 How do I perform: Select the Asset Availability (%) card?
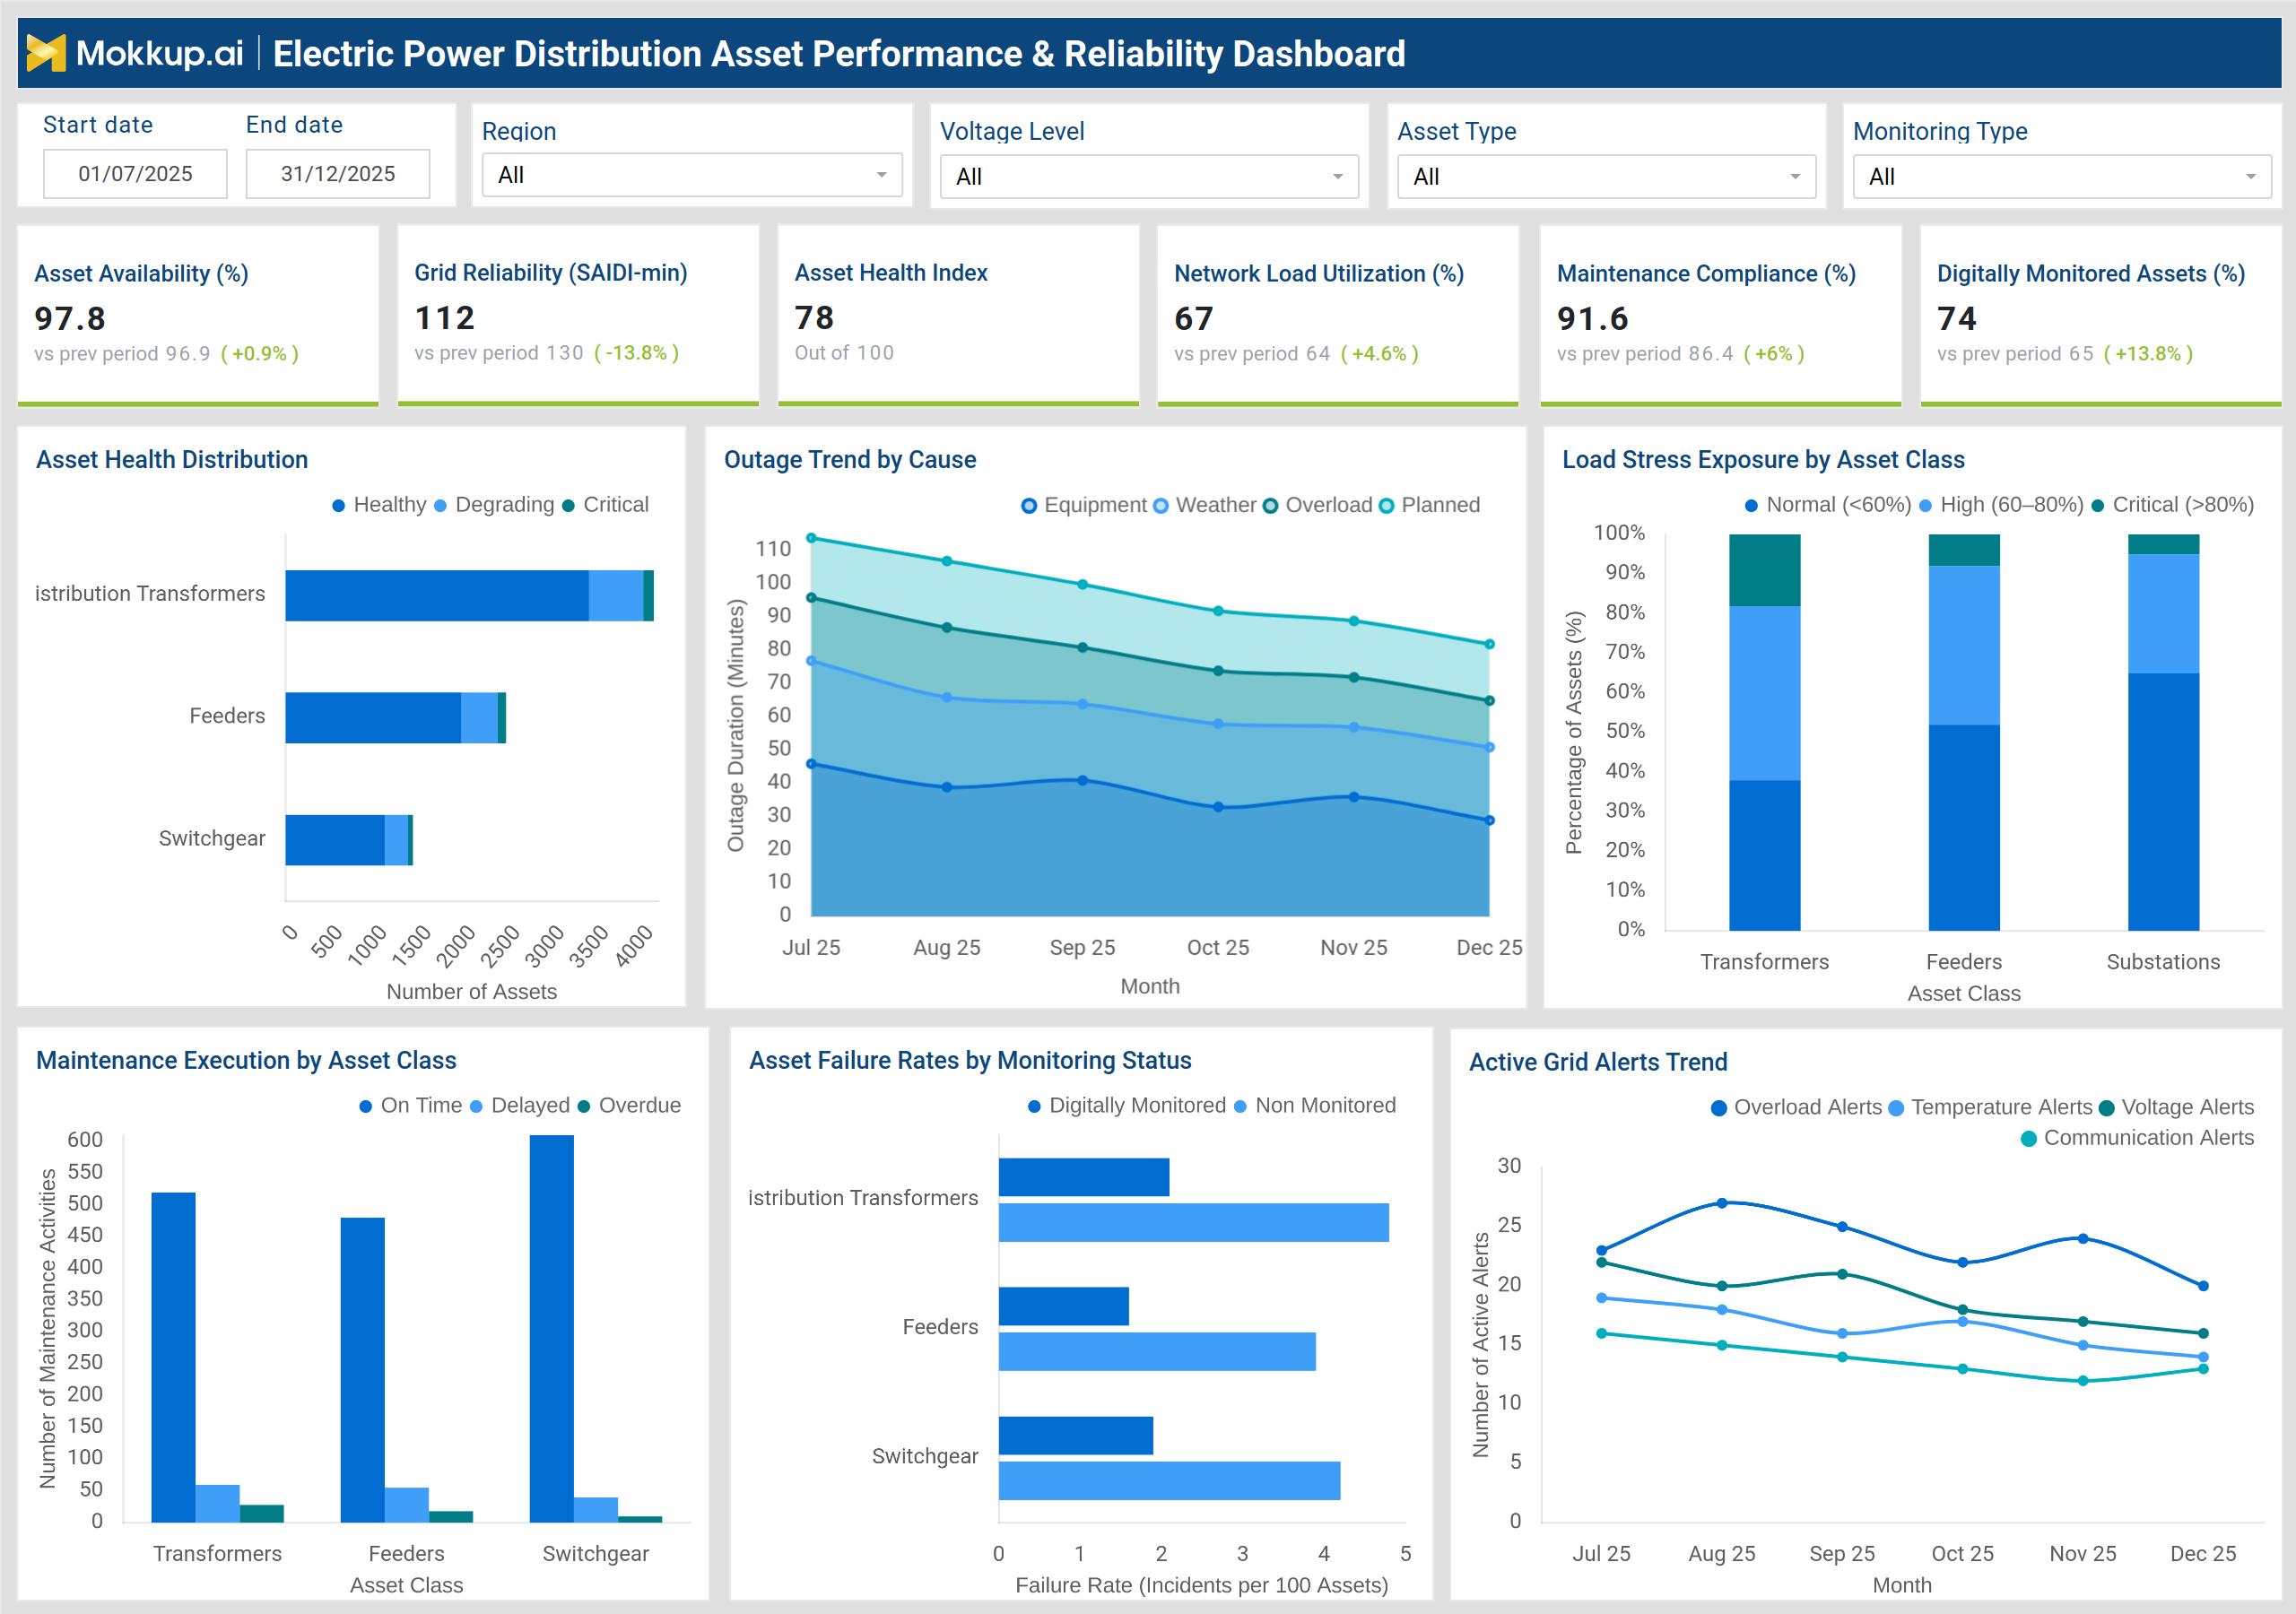[198, 315]
